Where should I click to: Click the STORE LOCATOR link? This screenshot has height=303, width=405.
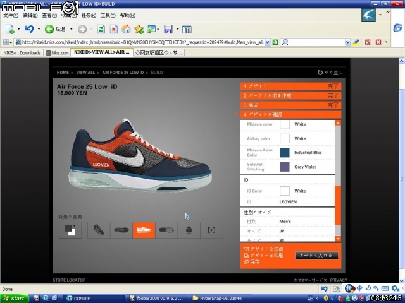click(69, 280)
